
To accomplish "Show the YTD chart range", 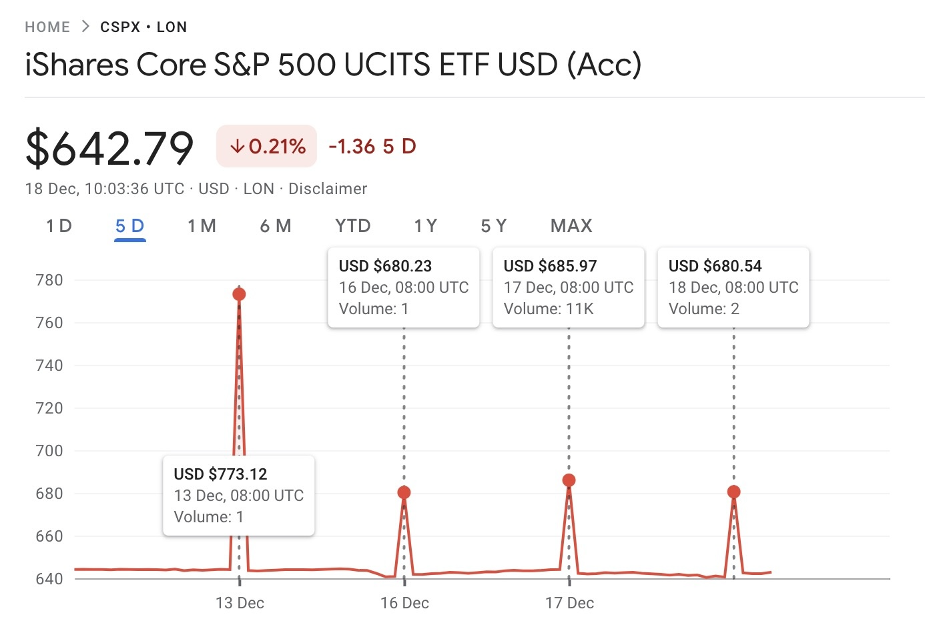I will click(353, 226).
